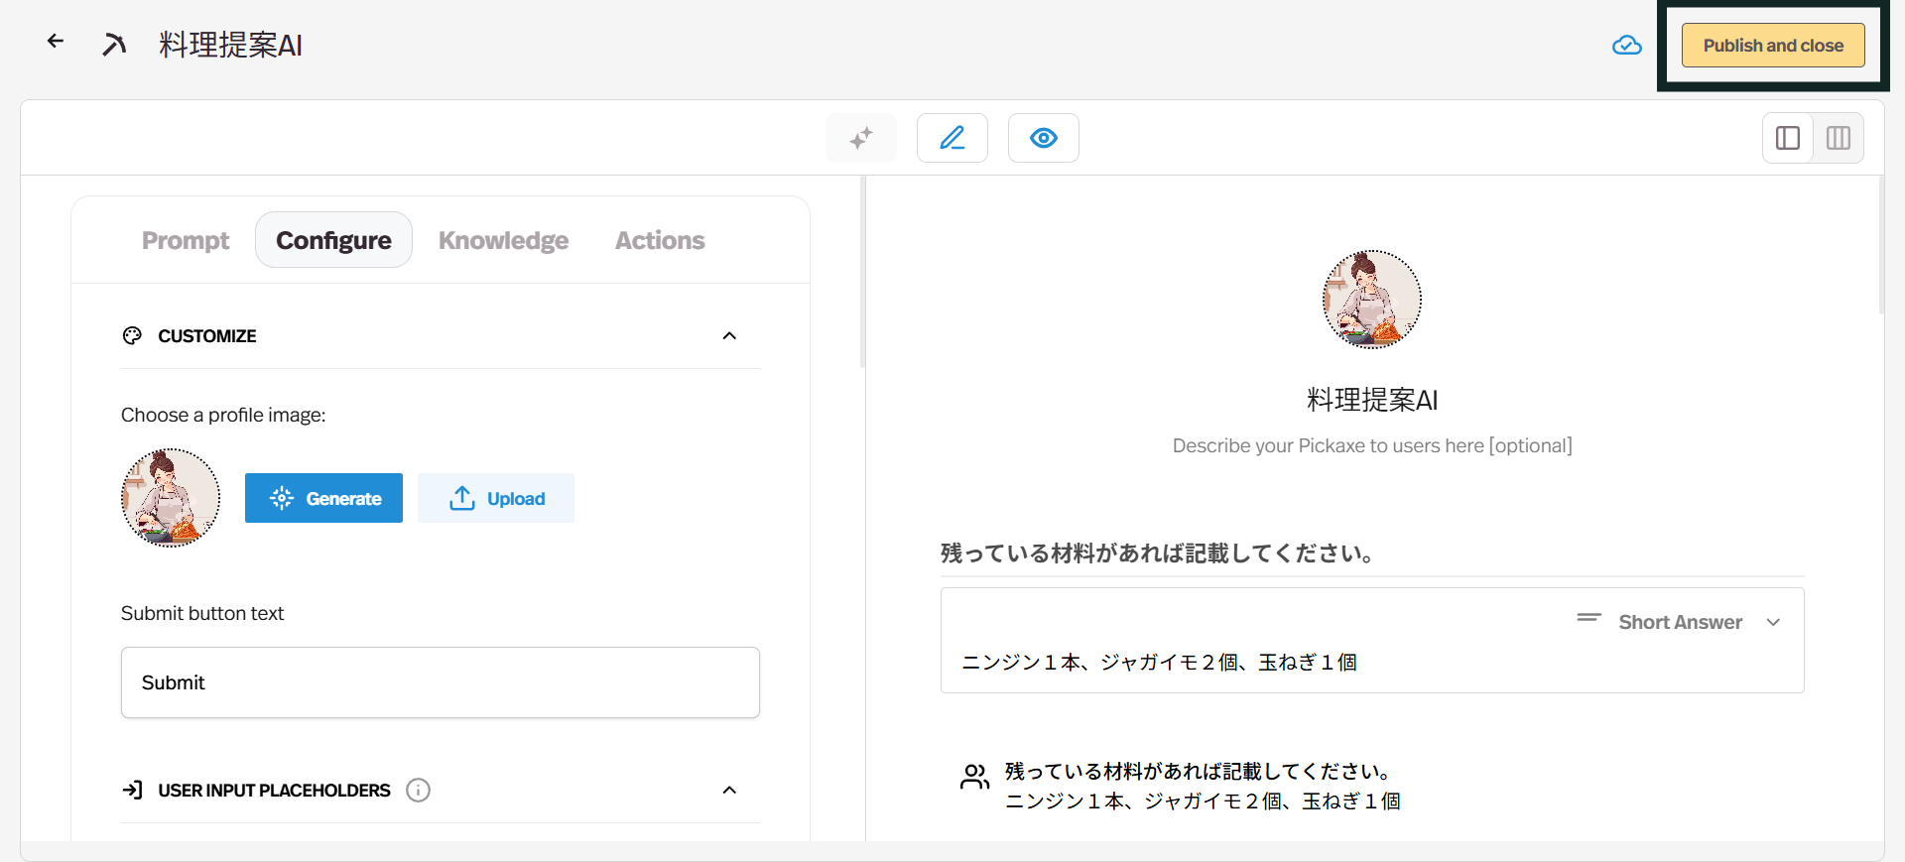Go to the Actions tab

(660, 240)
